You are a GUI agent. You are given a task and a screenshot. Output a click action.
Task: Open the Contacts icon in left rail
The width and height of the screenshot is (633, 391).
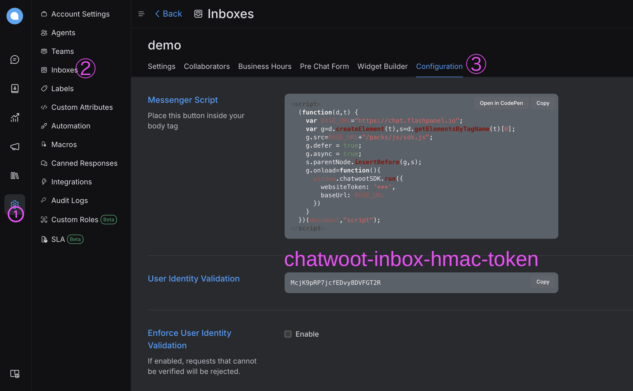coord(15,89)
